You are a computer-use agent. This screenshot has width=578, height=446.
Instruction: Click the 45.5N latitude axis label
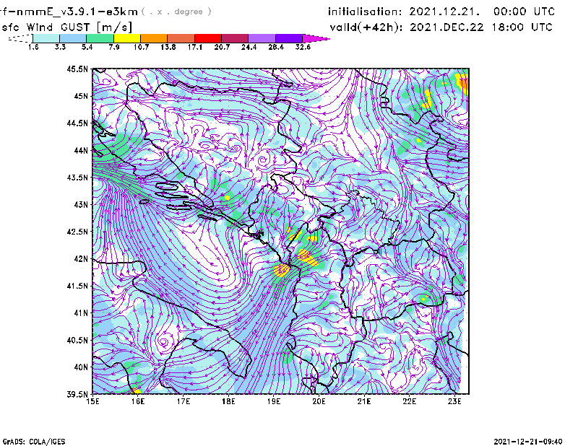click(77, 69)
